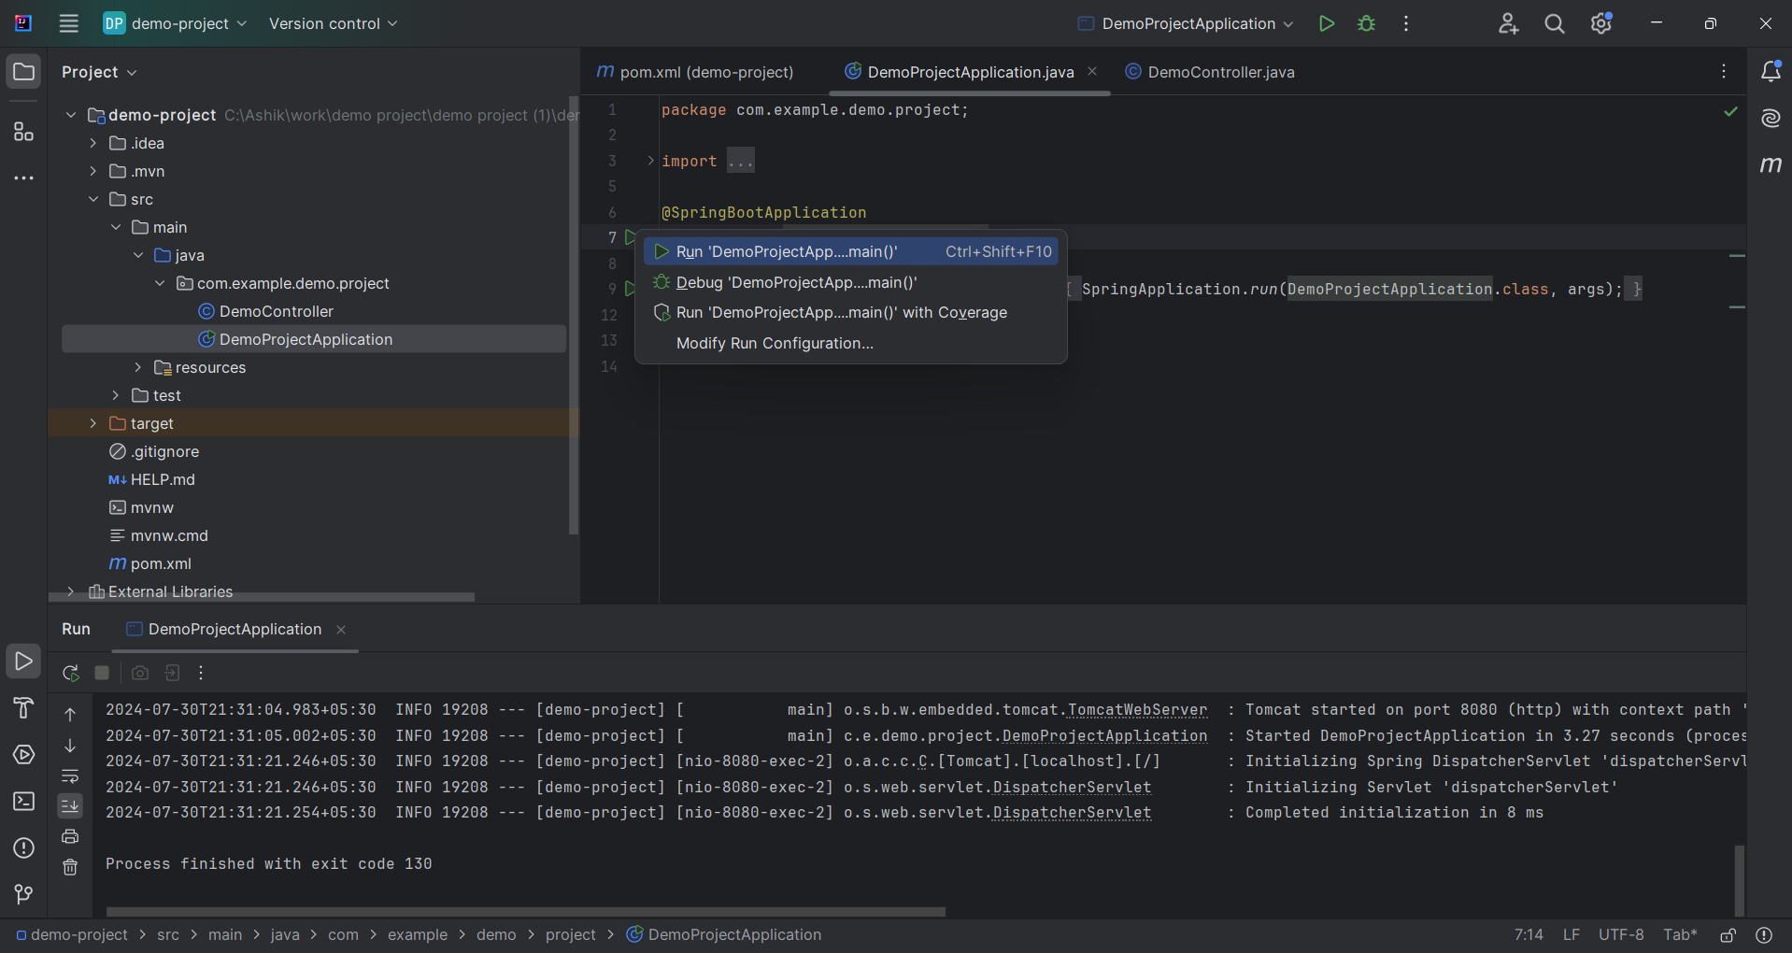The height and width of the screenshot is (953, 1792).
Task: Click the TomcatWebServer link in console
Action: click(x=1137, y=710)
